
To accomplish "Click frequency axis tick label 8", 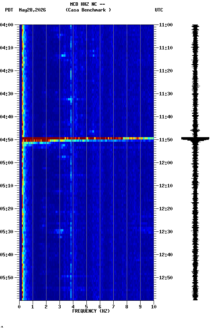I will click(x=127, y=307).
